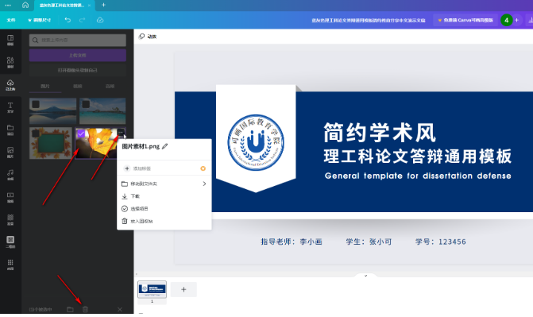Click the 动效 animate button

click(148, 37)
